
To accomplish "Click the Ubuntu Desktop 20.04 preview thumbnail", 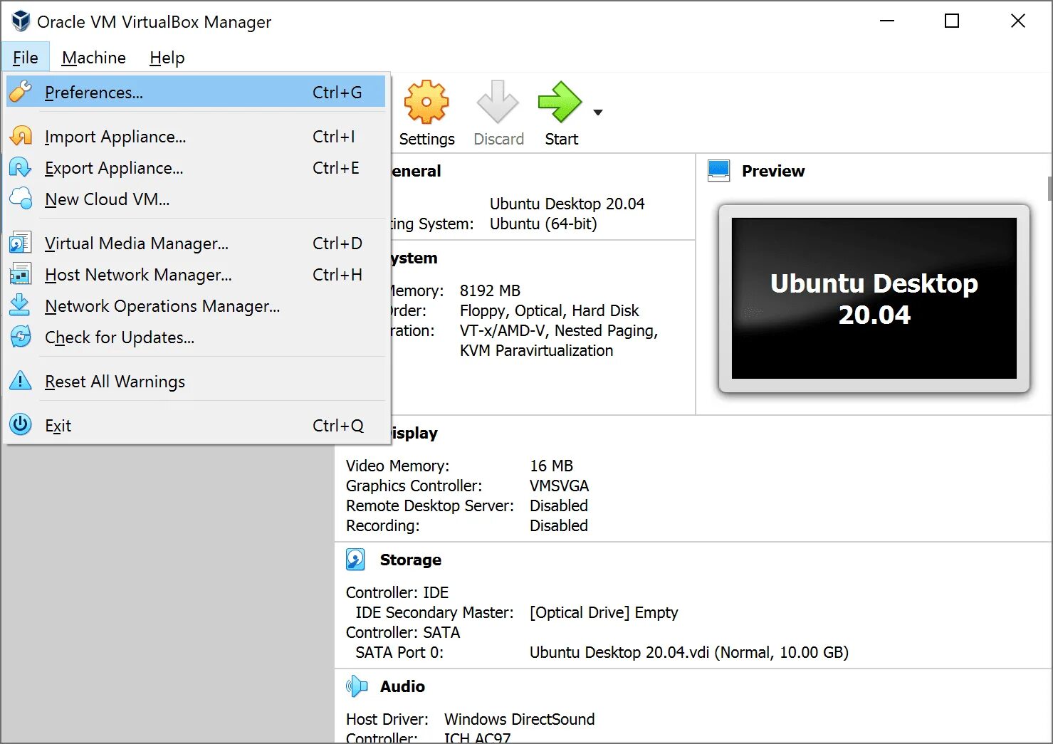I will coord(874,298).
